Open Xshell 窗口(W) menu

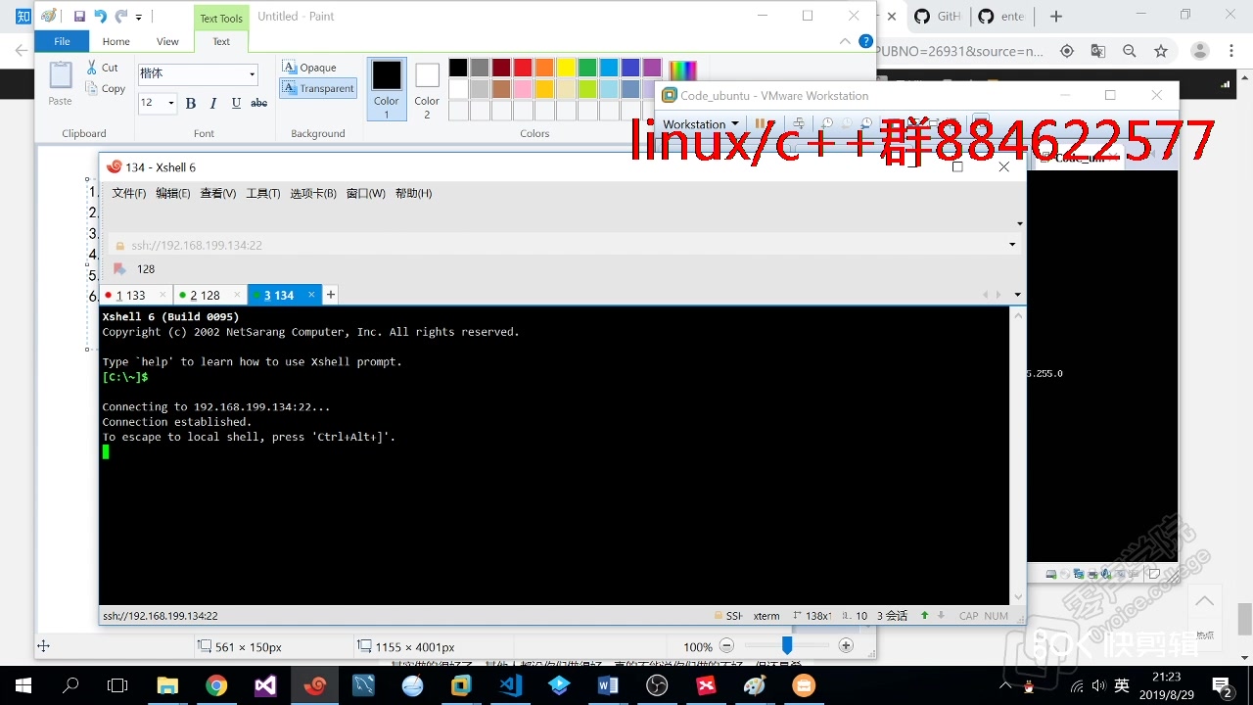[366, 193]
